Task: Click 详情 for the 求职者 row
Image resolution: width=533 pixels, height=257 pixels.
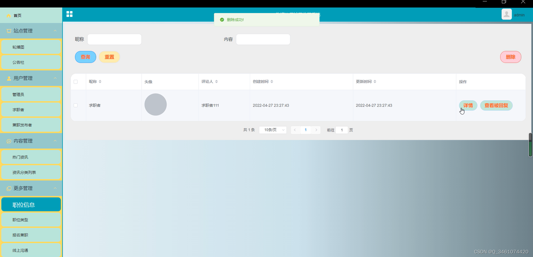Action: pyautogui.click(x=468, y=106)
